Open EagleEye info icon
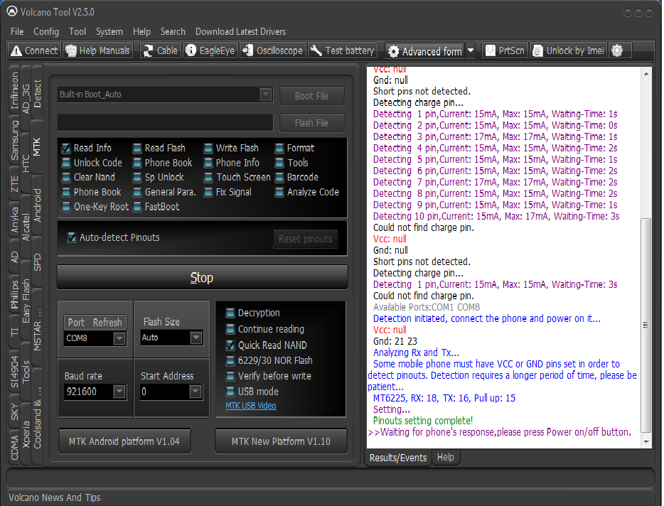The image size is (664, 506). [191, 50]
